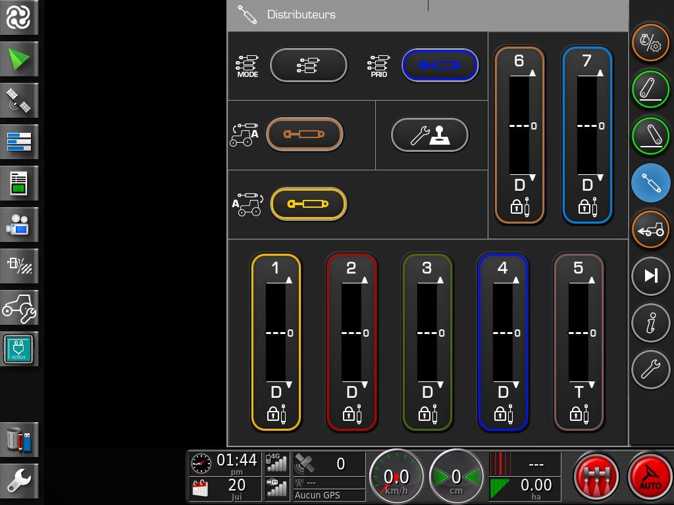The image size is (674, 505).
Task: Adjust distributor 3 flow slider bar
Action: (427, 333)
